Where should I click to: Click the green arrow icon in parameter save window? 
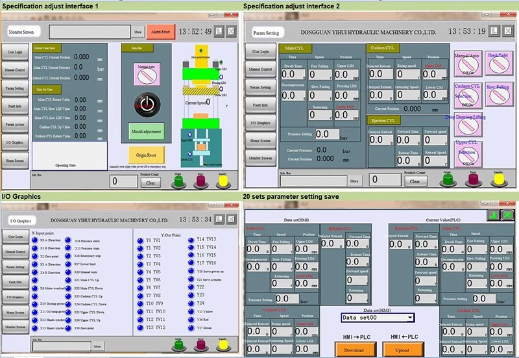click(x=493, y=215)
